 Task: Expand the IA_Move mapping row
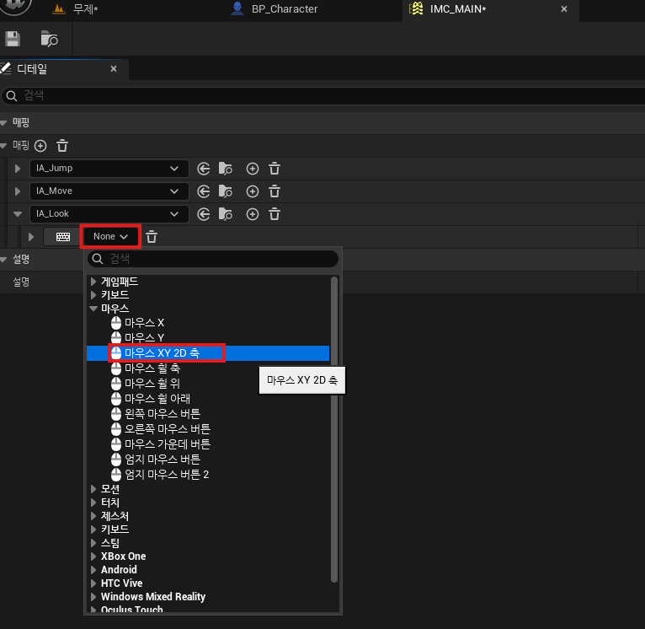coord(18,191)
